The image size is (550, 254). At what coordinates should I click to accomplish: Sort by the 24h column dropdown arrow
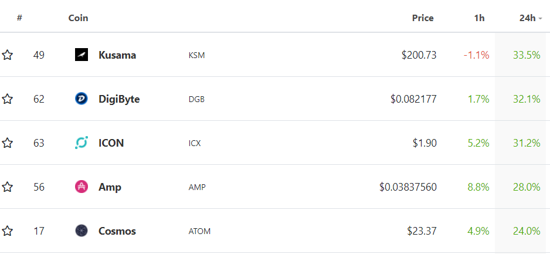coord(541,18)
